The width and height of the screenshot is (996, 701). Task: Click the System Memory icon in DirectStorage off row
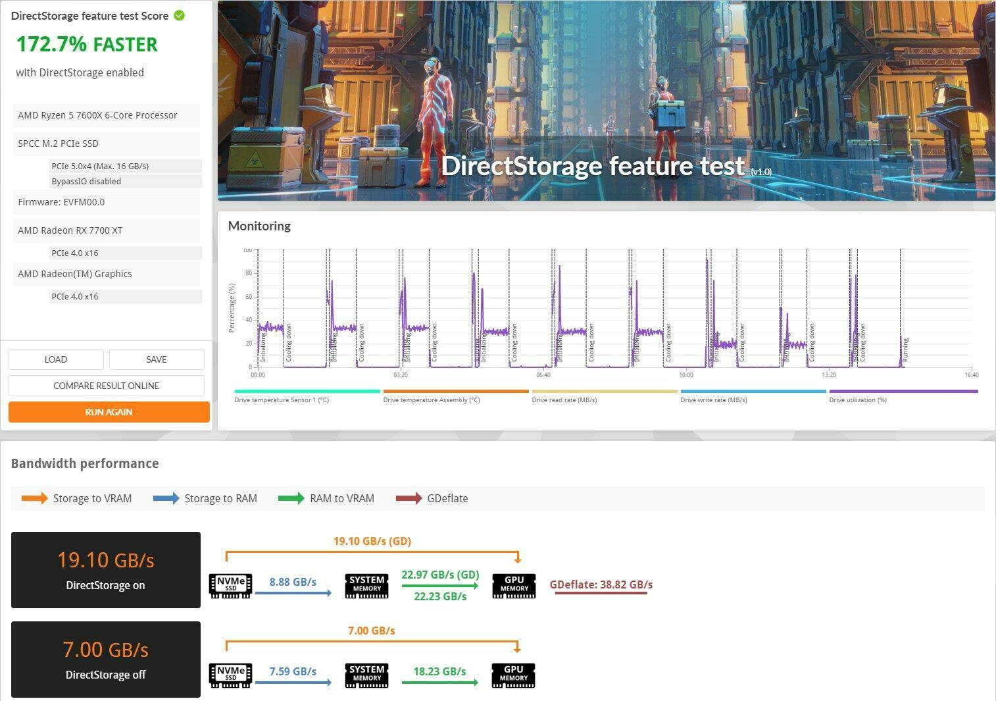click(366, 675)
